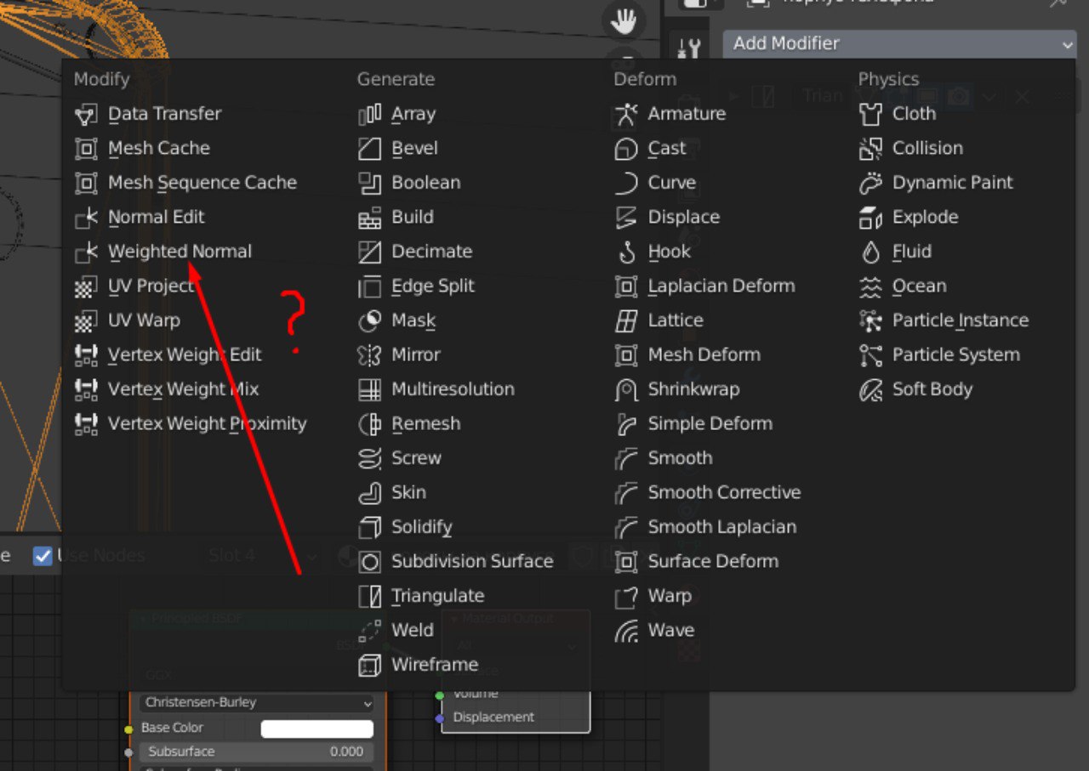Click the Shrinkwrap modifier icon
Viewport: 1089px width, 771px height.
(x=626, y=389)
